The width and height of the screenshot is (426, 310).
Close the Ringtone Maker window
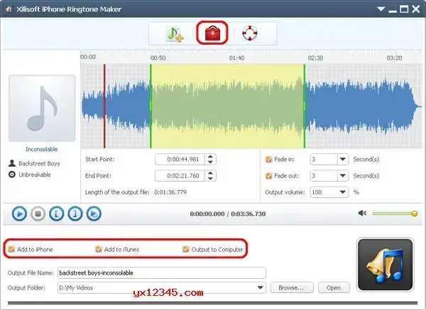click(416, 9)
